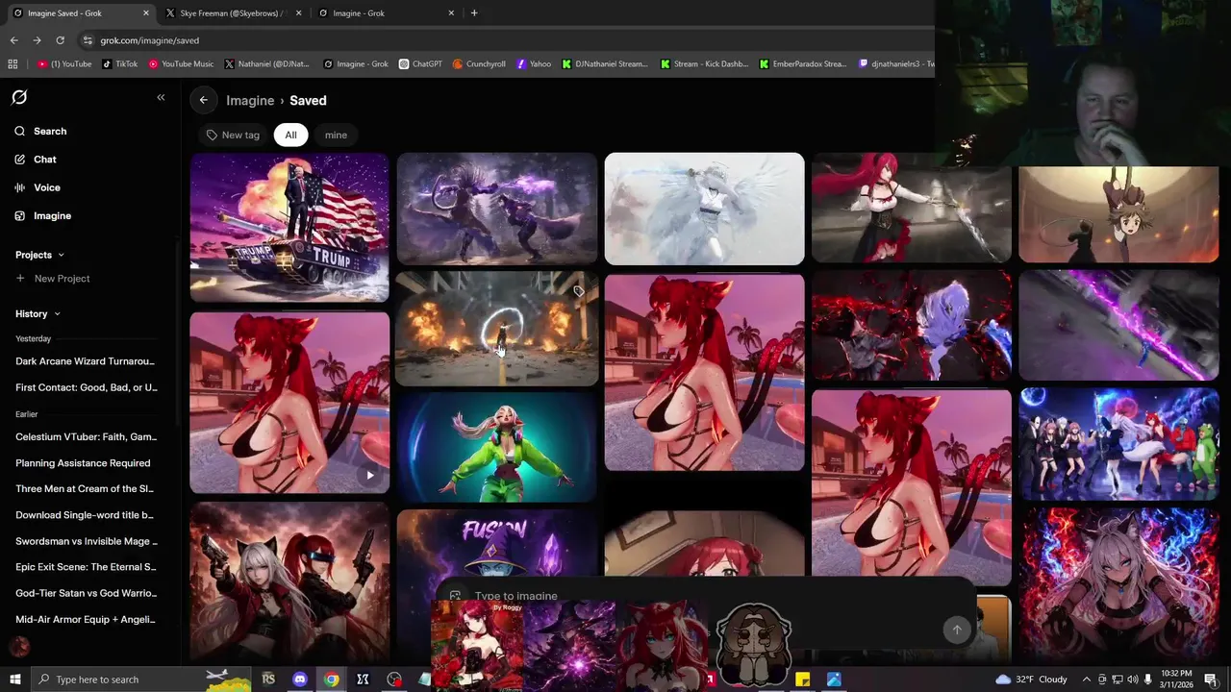
Task: Click the play icon on red-haired catgirl video
Action: click(370, 475)
